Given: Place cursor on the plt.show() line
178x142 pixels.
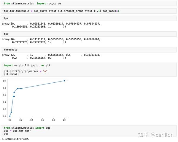Looking at the screenshot, I should 11,74.
